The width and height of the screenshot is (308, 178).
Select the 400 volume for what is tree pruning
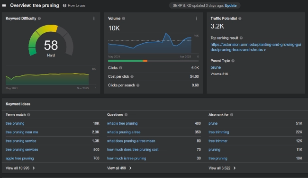click(198, 123)
